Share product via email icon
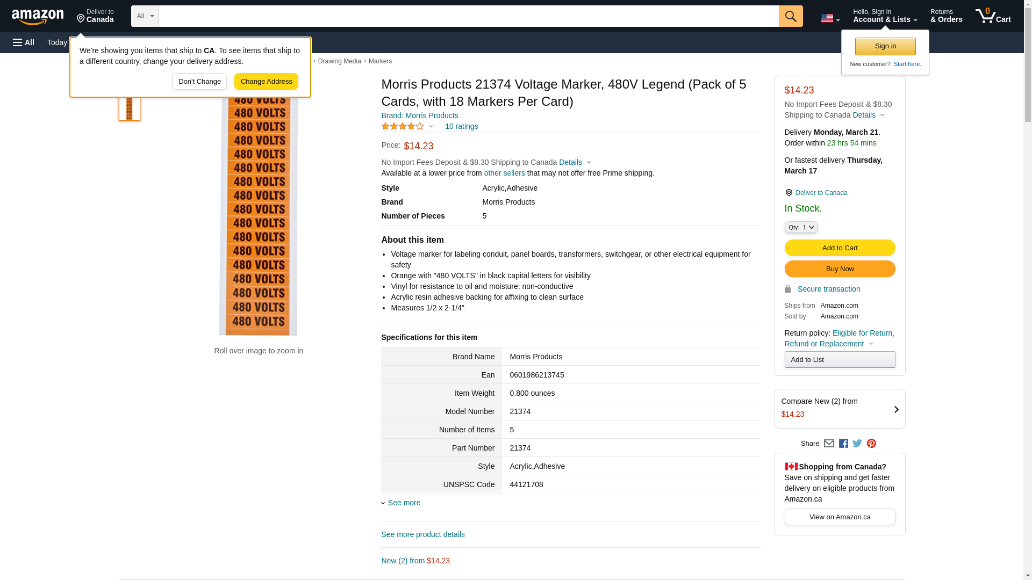Screen dimensions: 1032x580 [829, 444]
